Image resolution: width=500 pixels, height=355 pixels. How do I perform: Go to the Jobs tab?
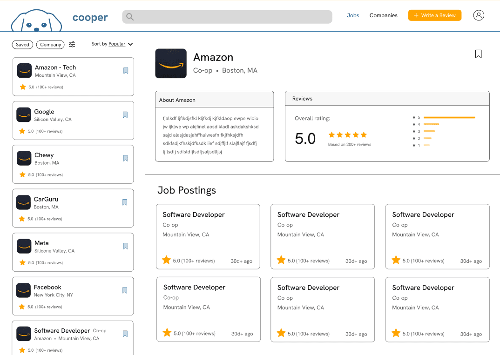353,15
